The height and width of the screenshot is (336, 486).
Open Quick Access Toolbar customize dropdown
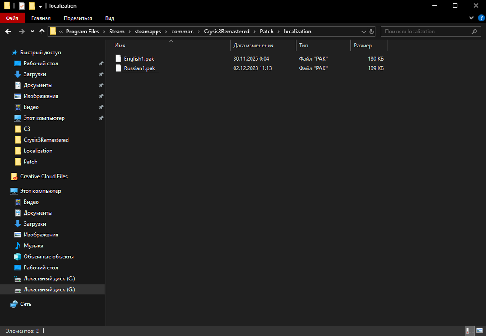(x=40, y=6)
